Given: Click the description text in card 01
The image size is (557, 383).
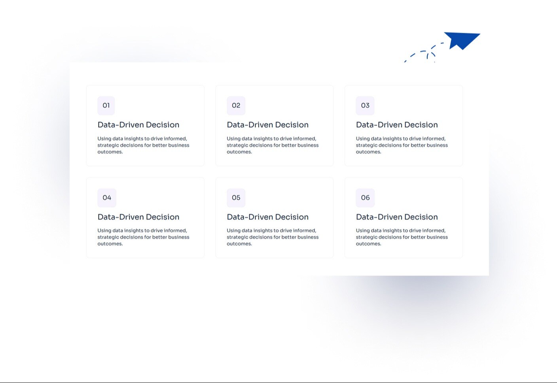Looking at the screenshot, I should pyautogui.click(x=143, y=145).
